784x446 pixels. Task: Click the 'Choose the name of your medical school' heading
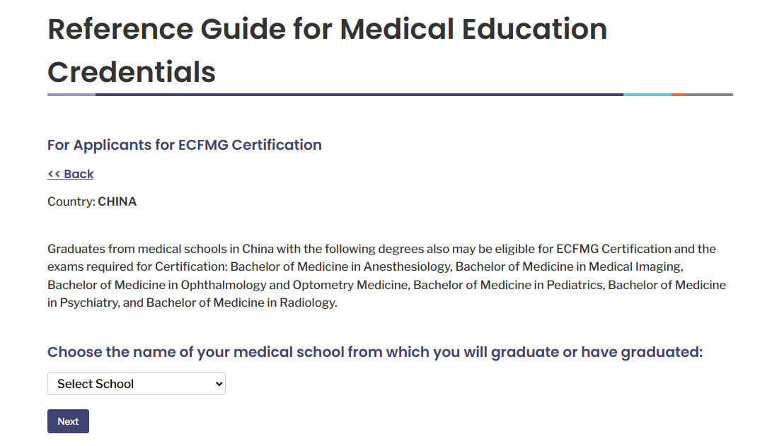375,352
